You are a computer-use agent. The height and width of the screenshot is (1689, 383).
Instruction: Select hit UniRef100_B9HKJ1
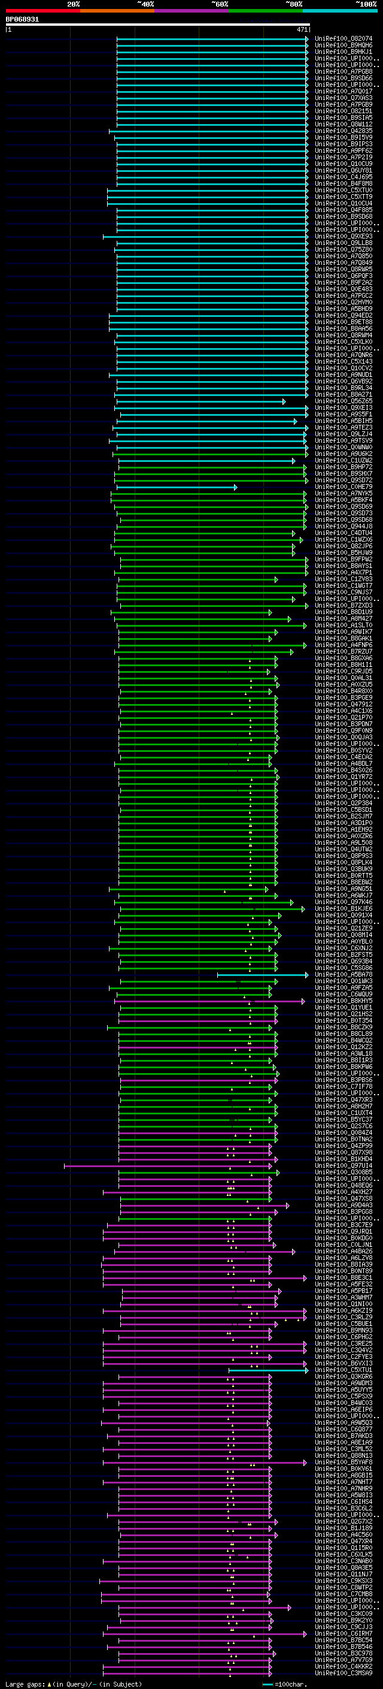(x=344, y=52)
